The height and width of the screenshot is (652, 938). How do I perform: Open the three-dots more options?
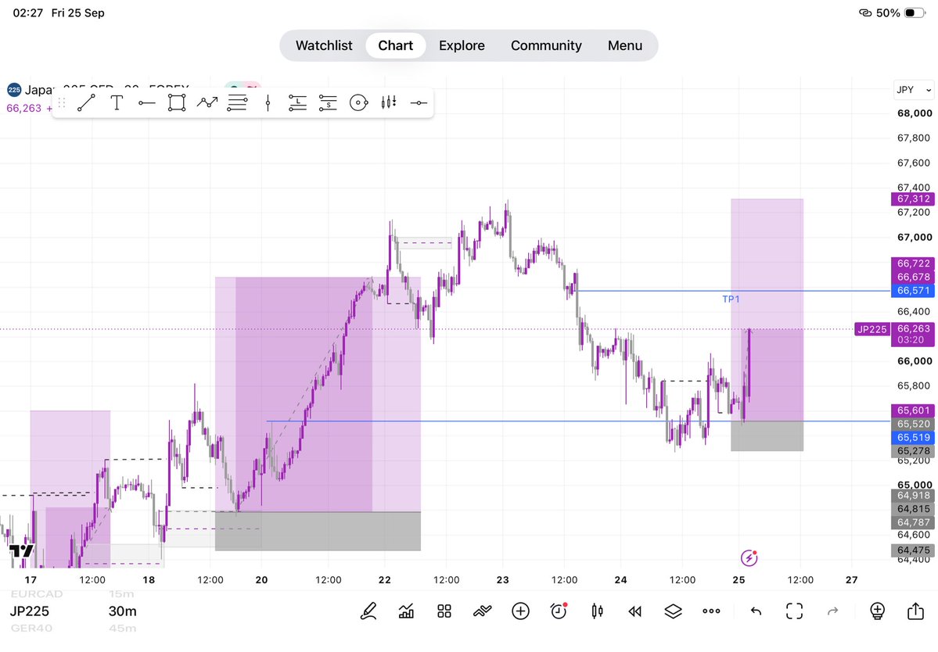[711, 611]
